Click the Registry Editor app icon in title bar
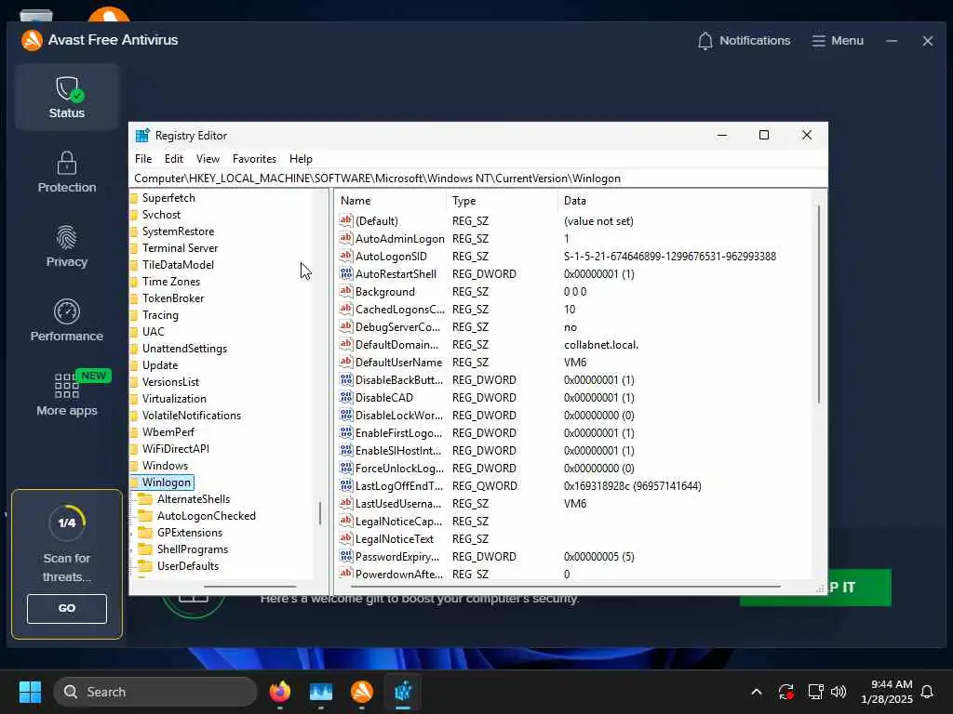This screenshot has height=714, width=953. click(142, 136)
